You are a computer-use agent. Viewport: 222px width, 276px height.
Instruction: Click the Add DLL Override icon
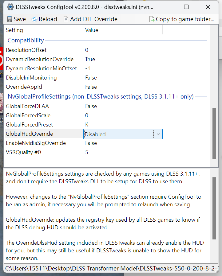pos(66,19)
